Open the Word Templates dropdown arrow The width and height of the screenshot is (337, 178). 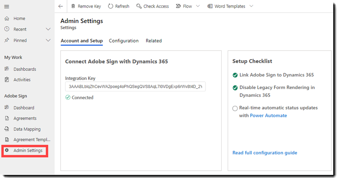[251, 6]
